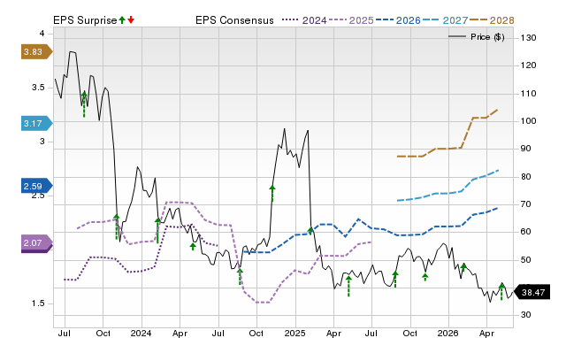Click the green up arrow beside EPS Surprise
This screenshot has width=566, height=338.
pyautogui.click(x=122, y=19)
